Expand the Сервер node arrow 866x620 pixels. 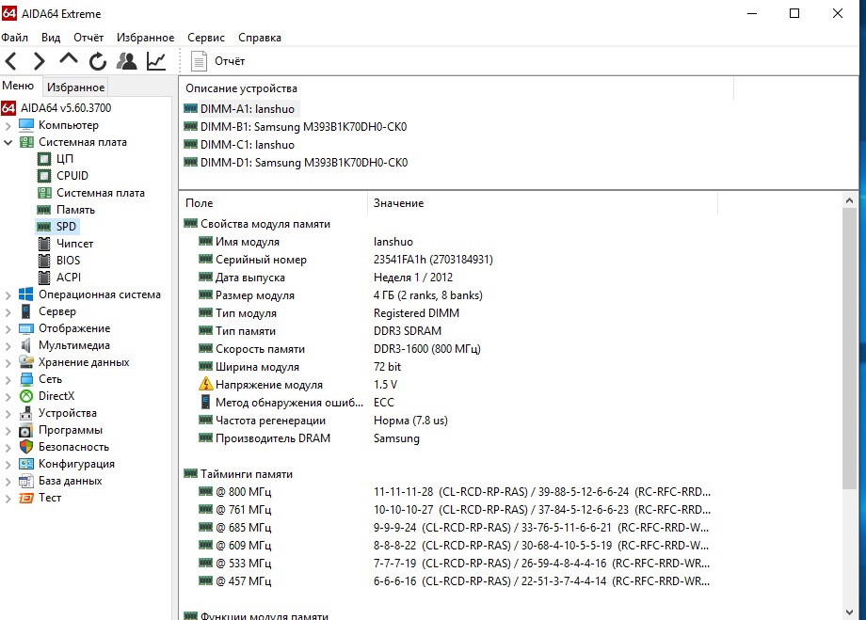(x=8, y=312)
